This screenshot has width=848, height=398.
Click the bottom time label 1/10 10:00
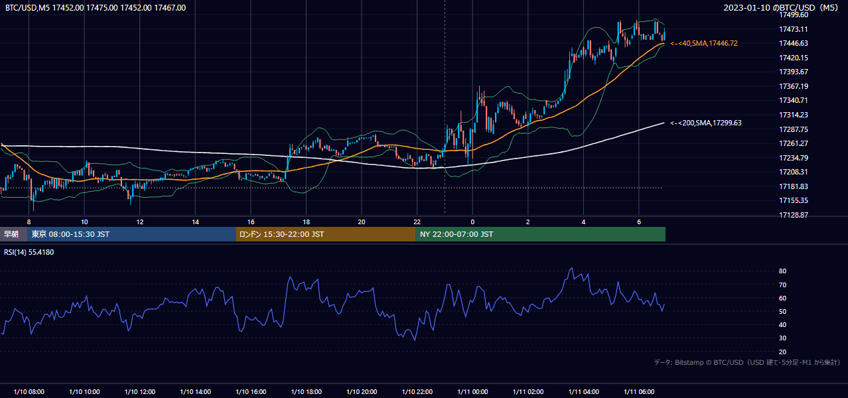click(x=84, y=392)
